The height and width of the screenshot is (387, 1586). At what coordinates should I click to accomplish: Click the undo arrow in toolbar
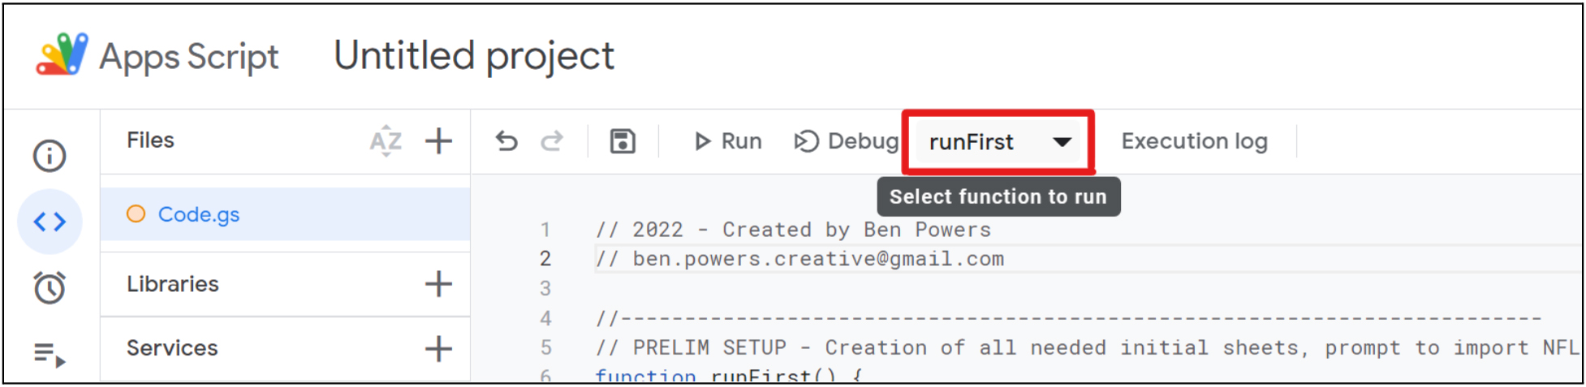point(506,141)
